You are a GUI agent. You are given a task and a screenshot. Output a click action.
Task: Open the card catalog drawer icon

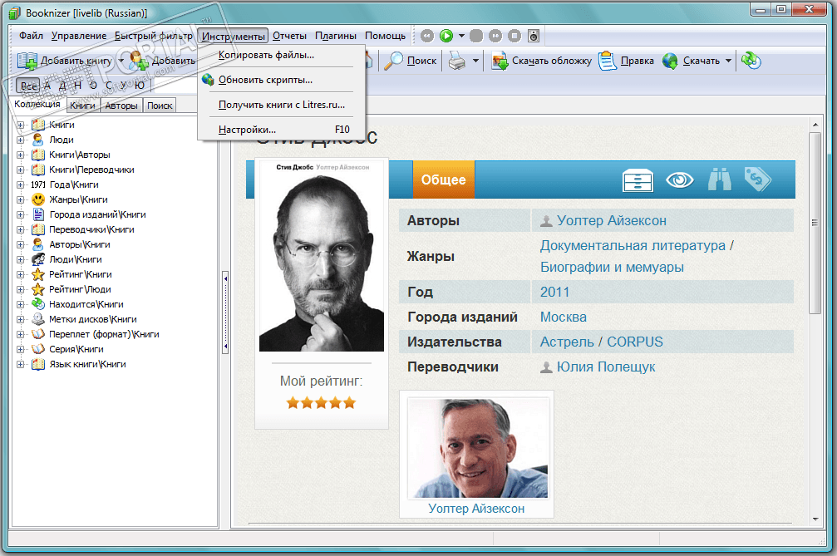pos(638,180)
